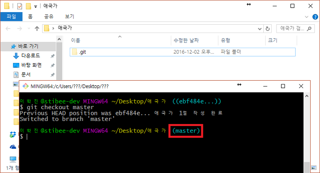
Task: Go forward with the forward arrow
Action: (x=20, y=28)
